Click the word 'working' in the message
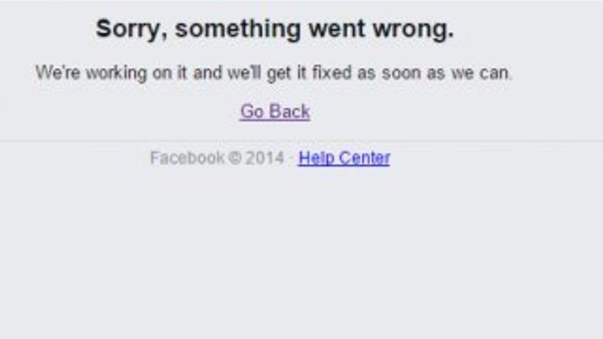This screenshot has height=339, width=603. [116, 73]
